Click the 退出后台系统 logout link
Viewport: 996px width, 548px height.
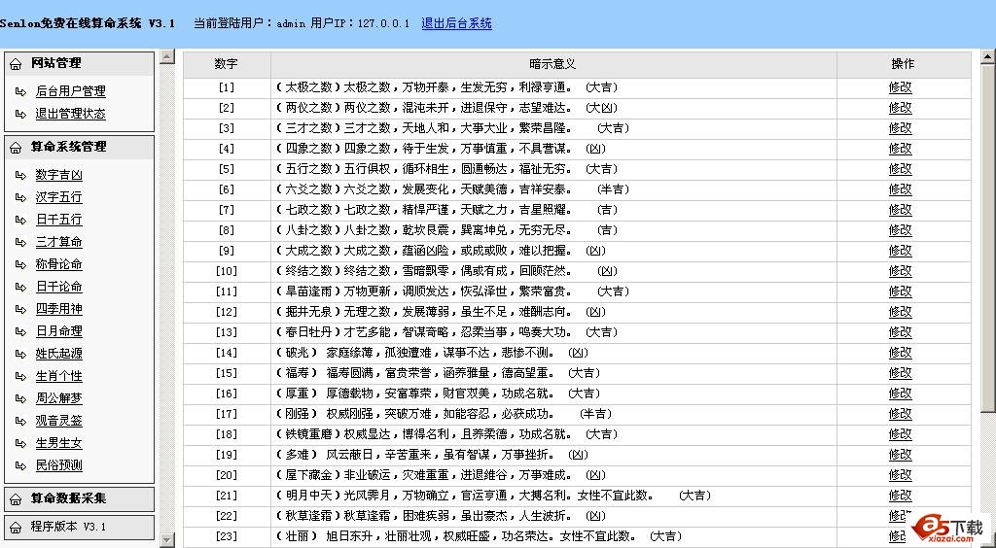click(456, 23)
